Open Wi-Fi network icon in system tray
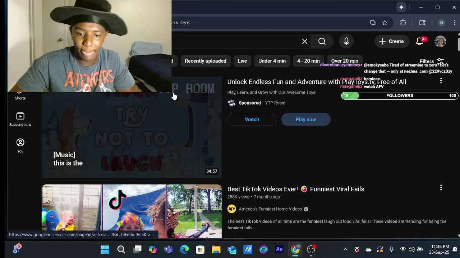 pyautogui.click(x=403, y=249)
